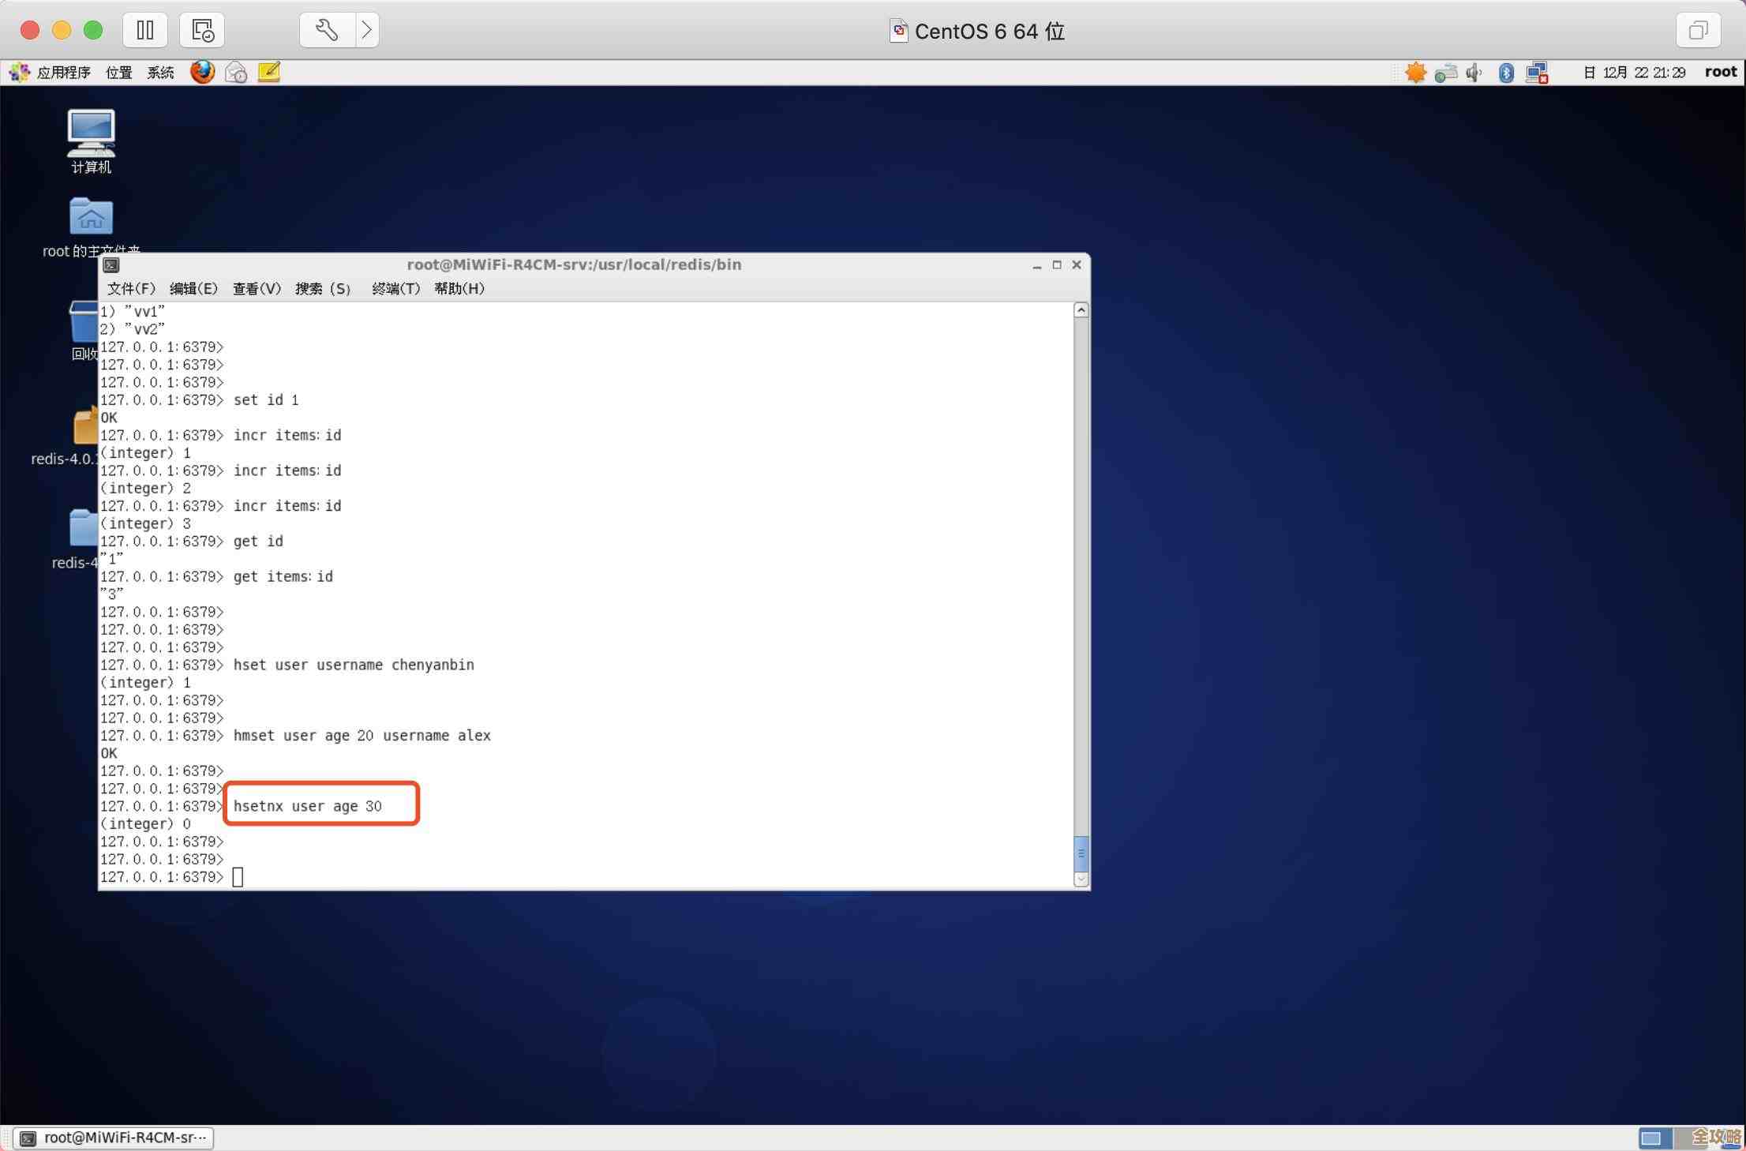Screen dimensions: 1746x1151
Task: Open the terminal 帮助(H) menu
Action: pos(459,288)
